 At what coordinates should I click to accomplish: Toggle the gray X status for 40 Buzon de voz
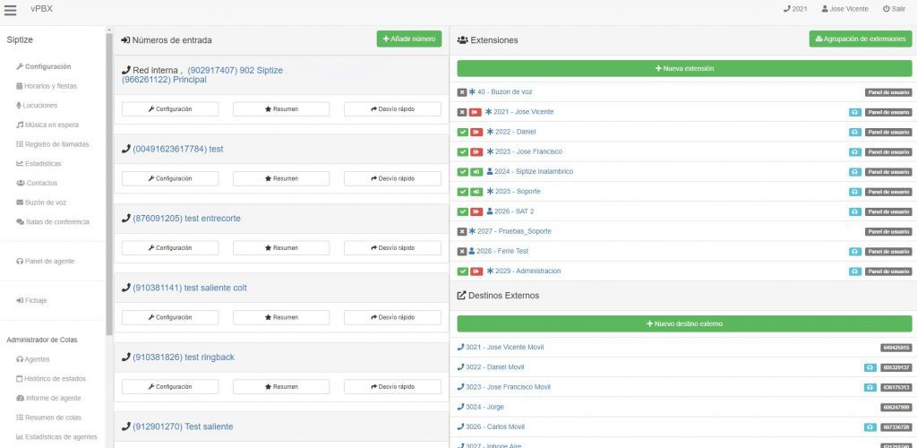click(x=462, y=92)
